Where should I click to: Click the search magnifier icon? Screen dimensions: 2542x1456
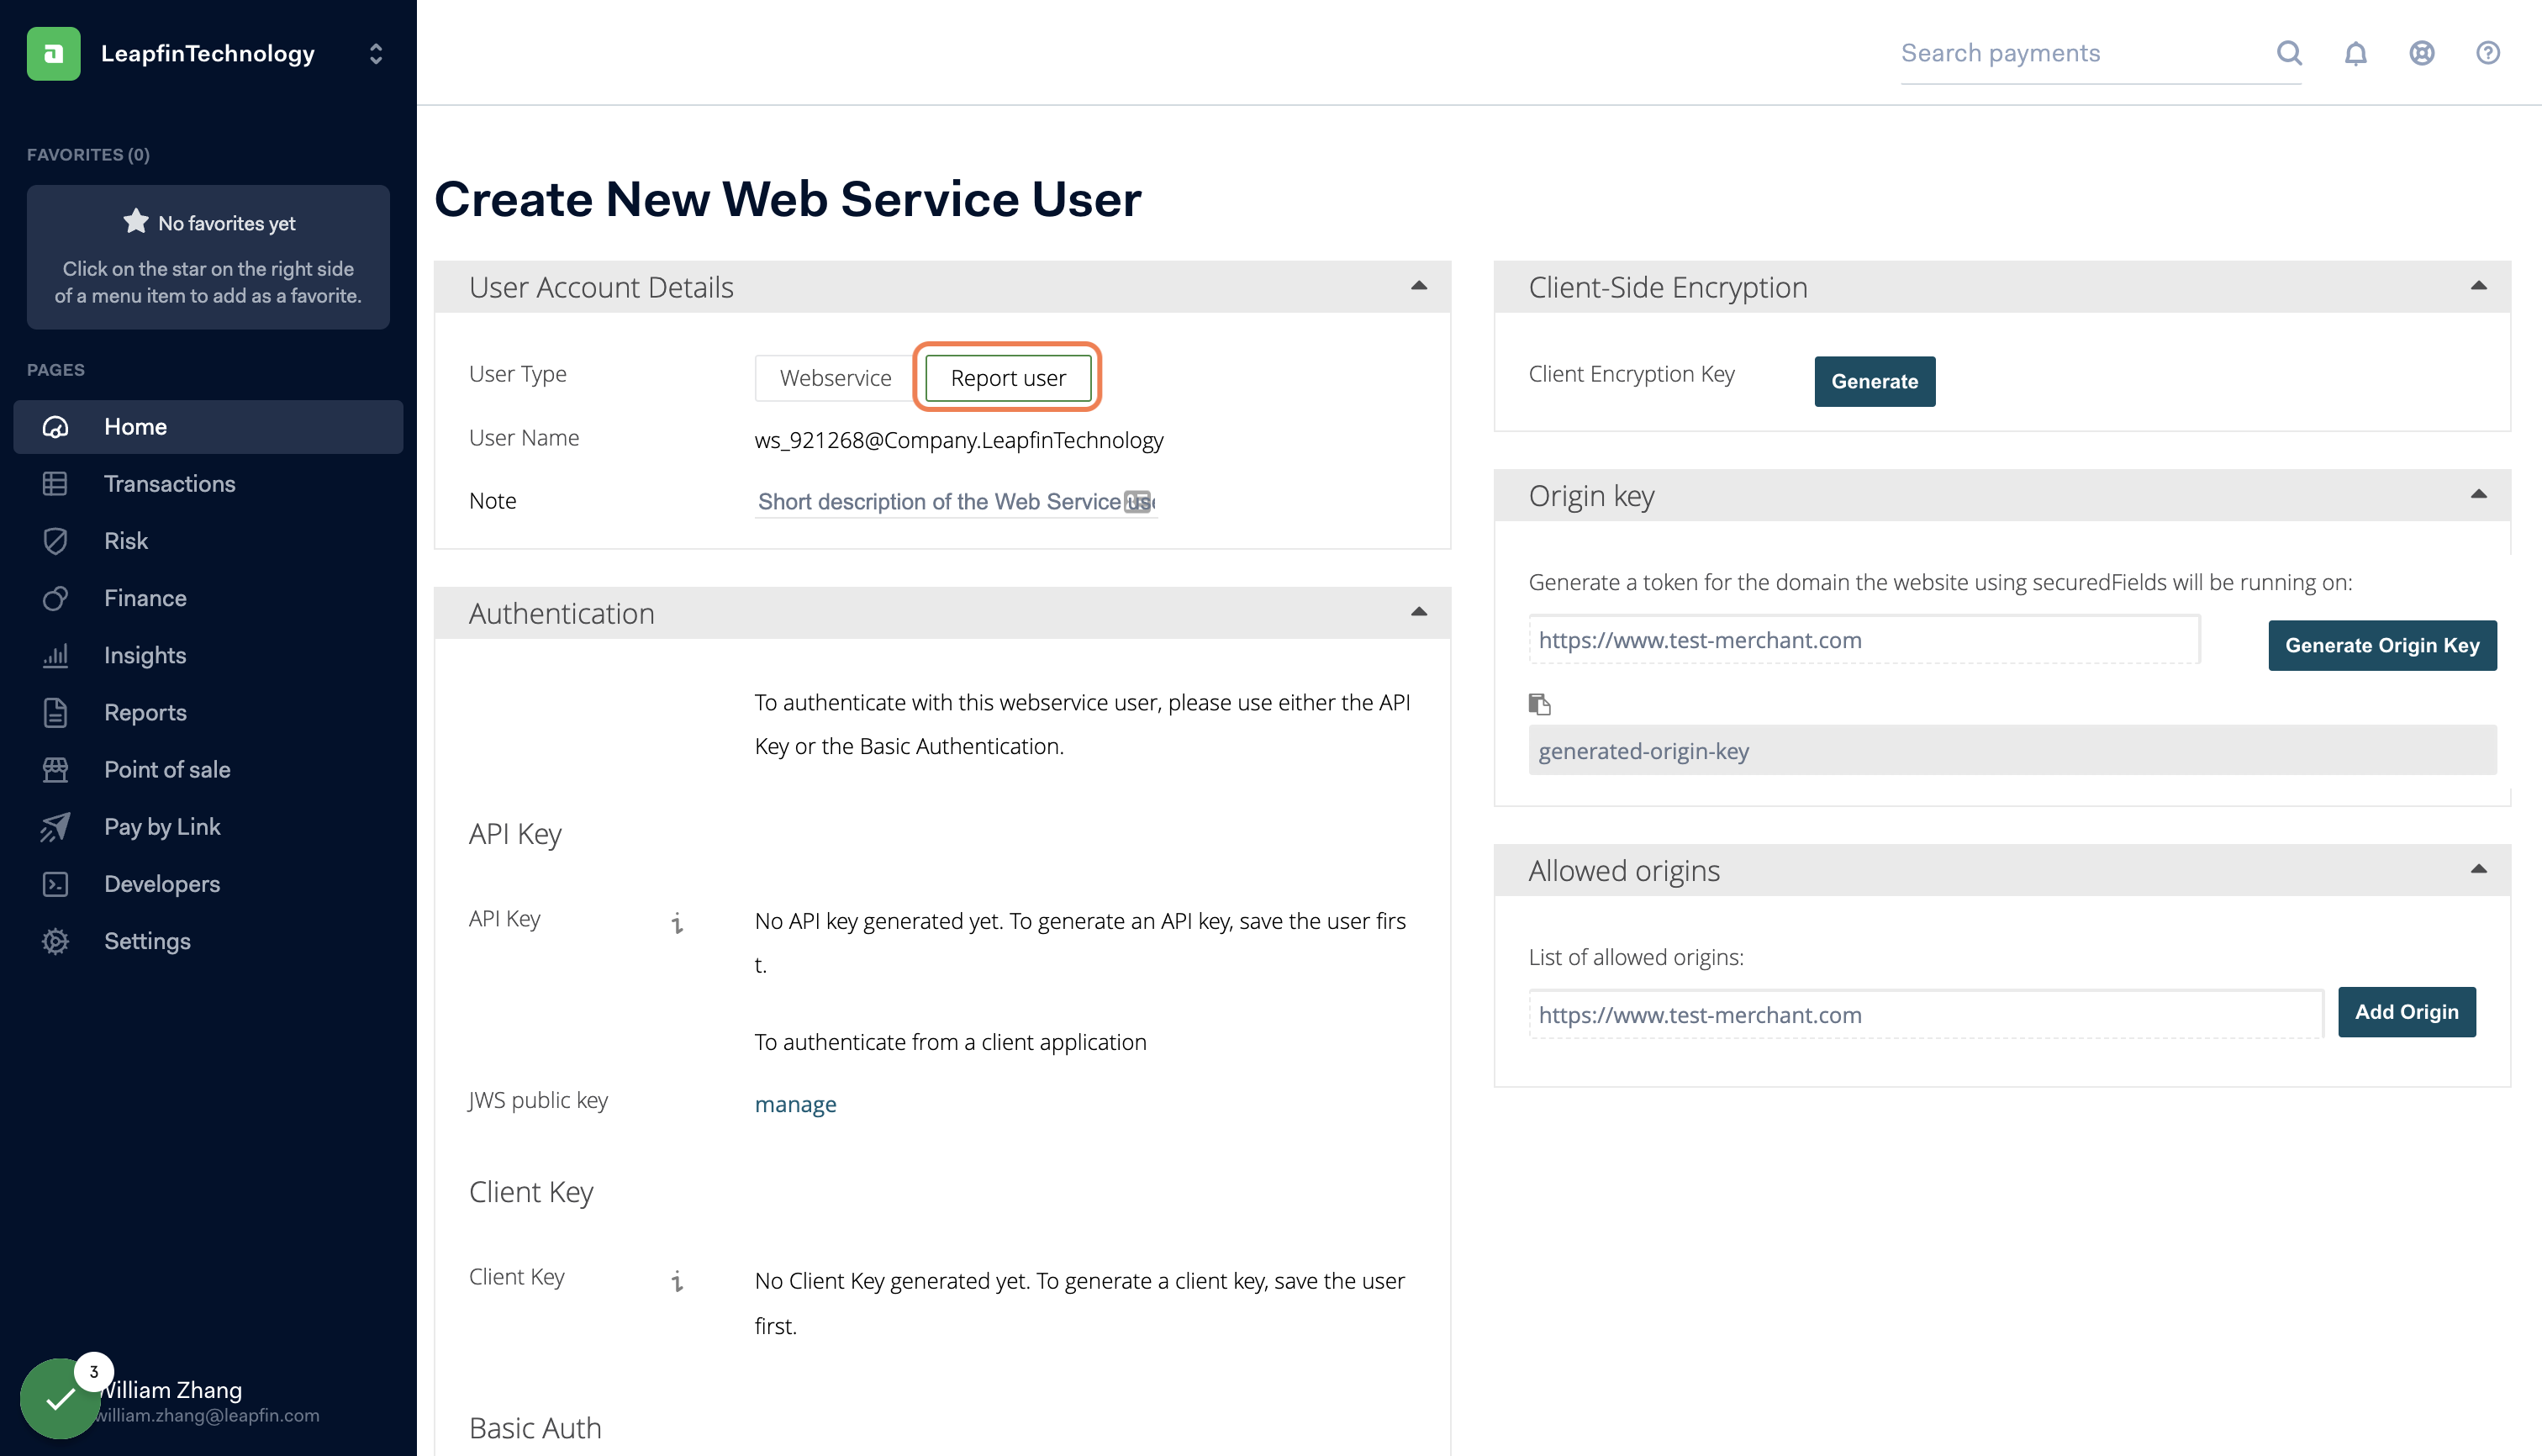(2289, 53)
